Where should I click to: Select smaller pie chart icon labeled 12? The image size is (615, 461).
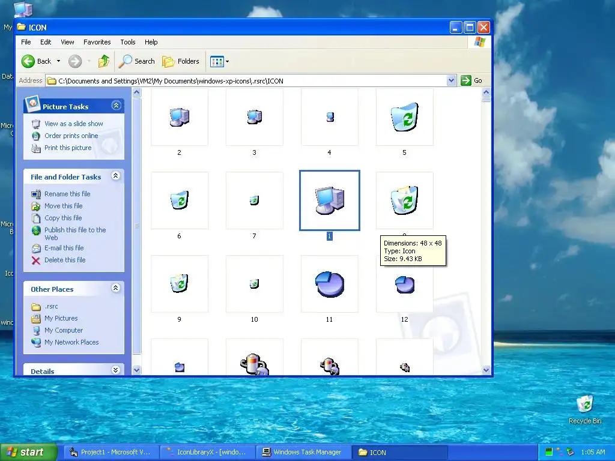pos(404,284)
